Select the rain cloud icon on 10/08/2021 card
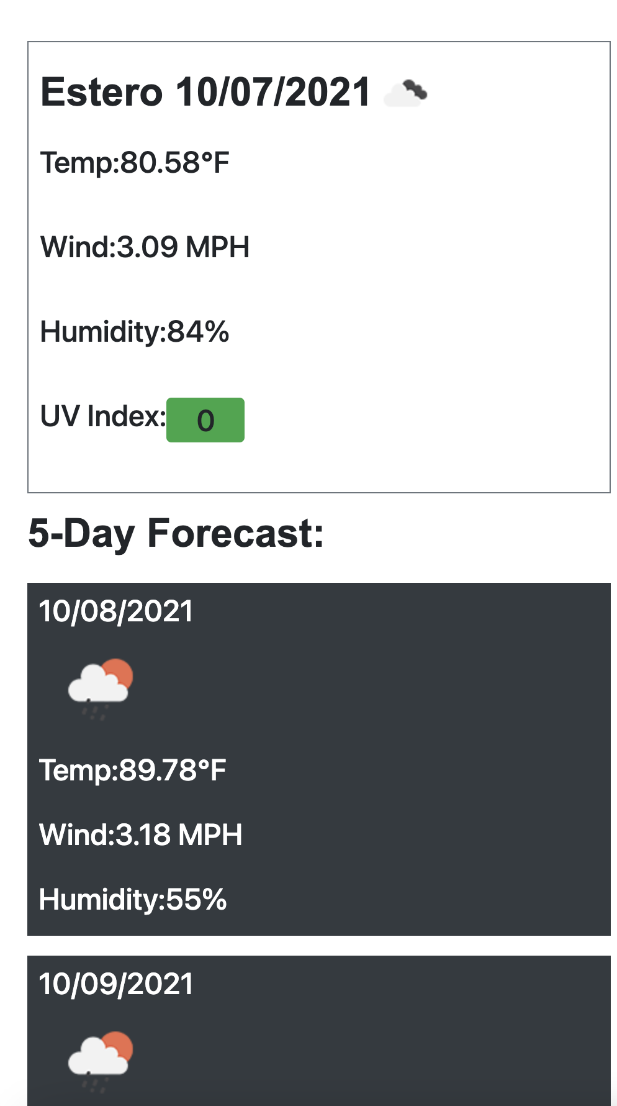This screenshot has width=617, height=1106. tap(99, 687)
